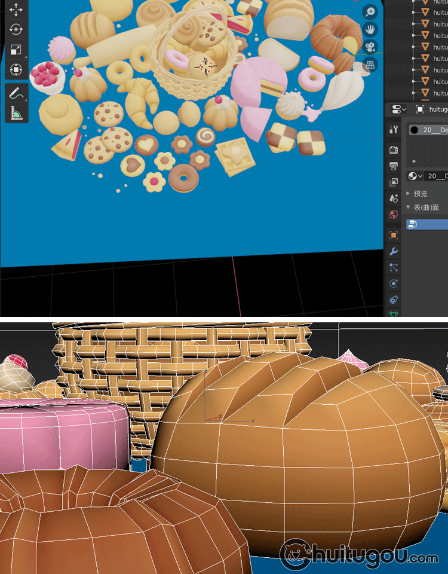Switch to the World properties tab
Screen dimensions: 448x574
click(x=394, y=215)
